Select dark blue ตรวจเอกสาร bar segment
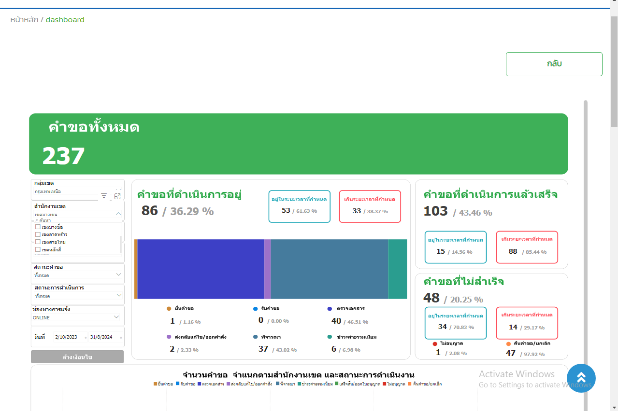Screen dimensions: 618x411 (x=201, y=269)
